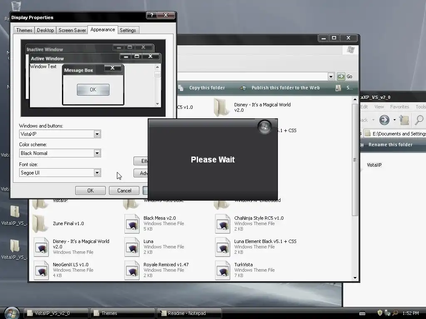Click the keyboard tray icon

(x=362, y=313)
